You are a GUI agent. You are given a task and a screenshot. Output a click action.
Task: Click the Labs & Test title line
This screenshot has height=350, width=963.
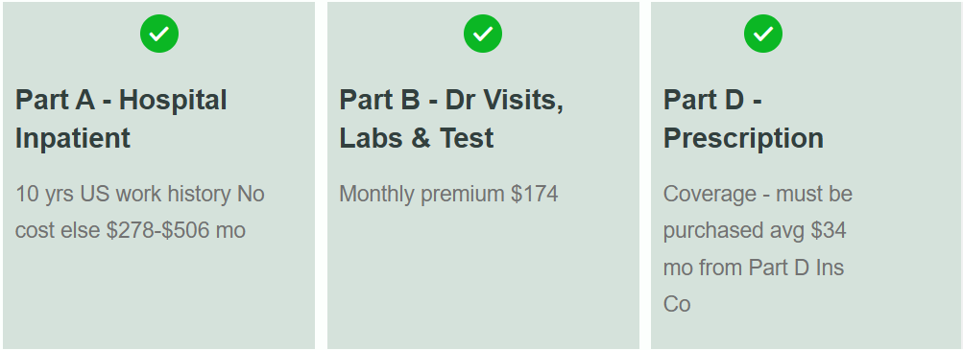[x=417, y=138]
